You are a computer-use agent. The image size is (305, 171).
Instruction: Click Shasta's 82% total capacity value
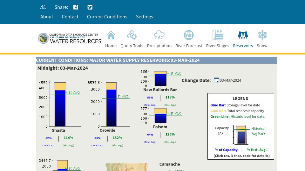(x=48, y=138)
